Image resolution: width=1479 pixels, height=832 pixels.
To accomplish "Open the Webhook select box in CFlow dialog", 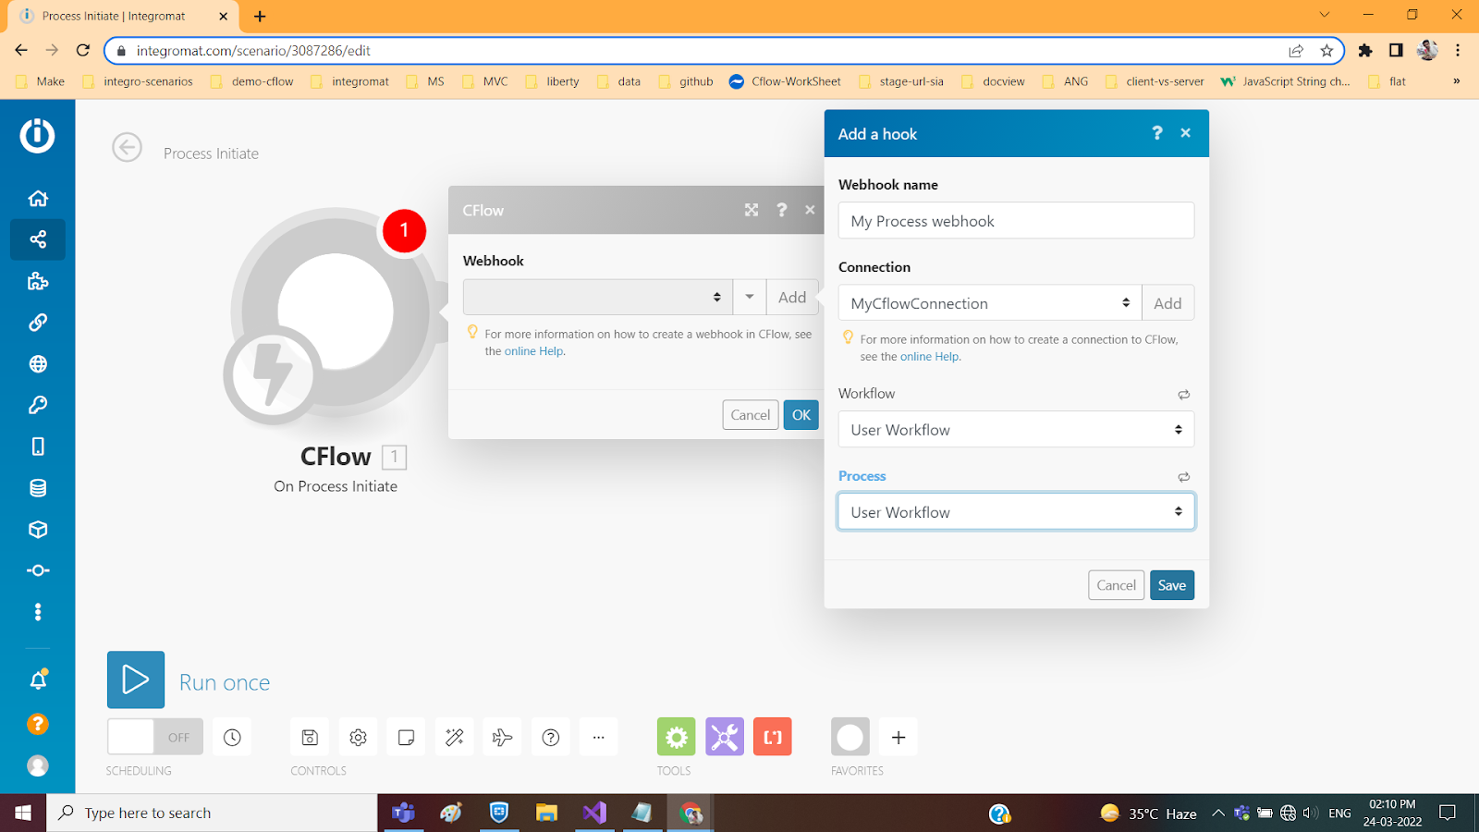I will pos(597,297).
